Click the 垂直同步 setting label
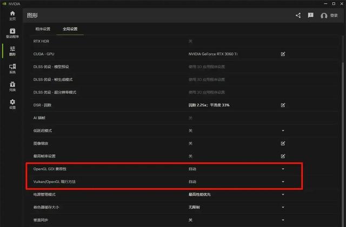Viewport: 346px width, 227px height. pyautogui.click(x=41, y=220)
